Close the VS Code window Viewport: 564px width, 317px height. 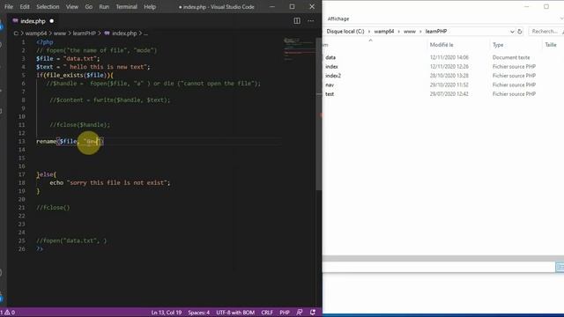click(312, 6)
